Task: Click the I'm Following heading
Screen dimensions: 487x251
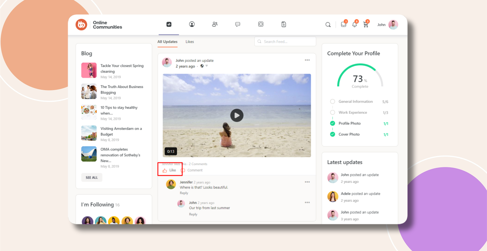Action: click(x=97, y=204)
